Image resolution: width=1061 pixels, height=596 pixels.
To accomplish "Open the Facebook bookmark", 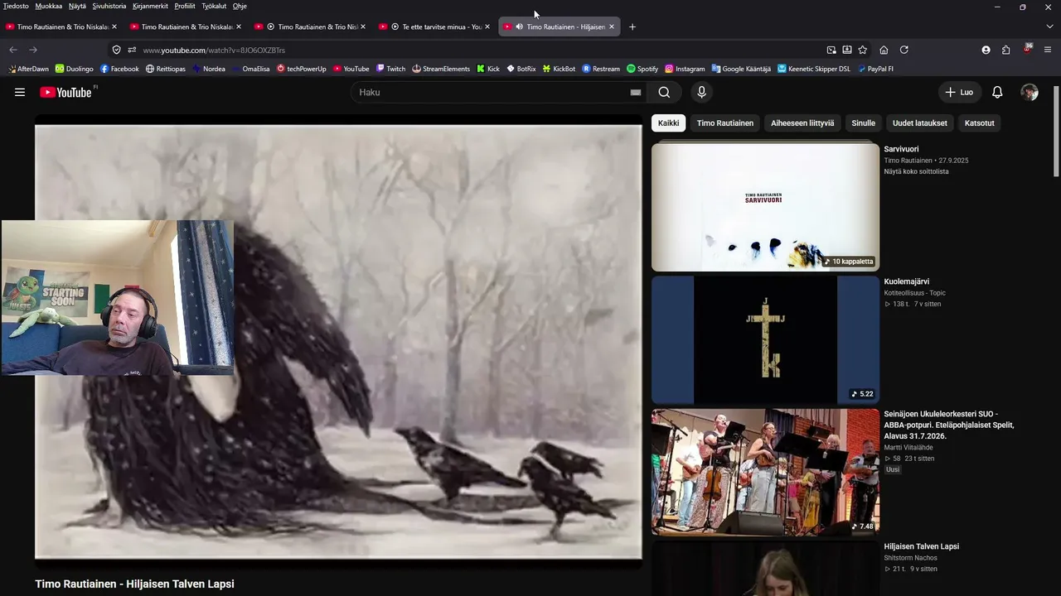I will [x=119, y=69].
